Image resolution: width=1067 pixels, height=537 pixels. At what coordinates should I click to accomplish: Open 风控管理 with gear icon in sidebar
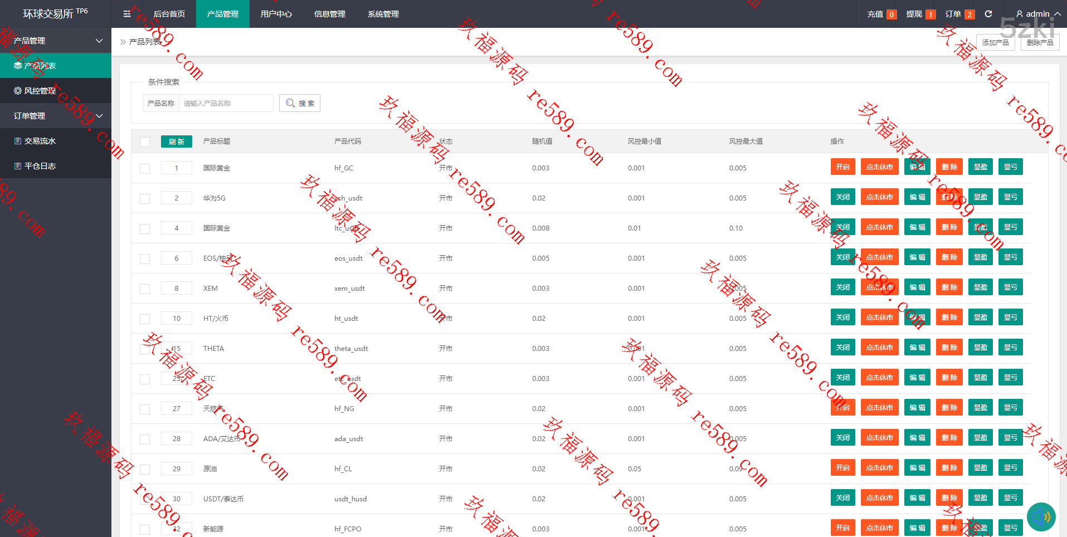40,91
